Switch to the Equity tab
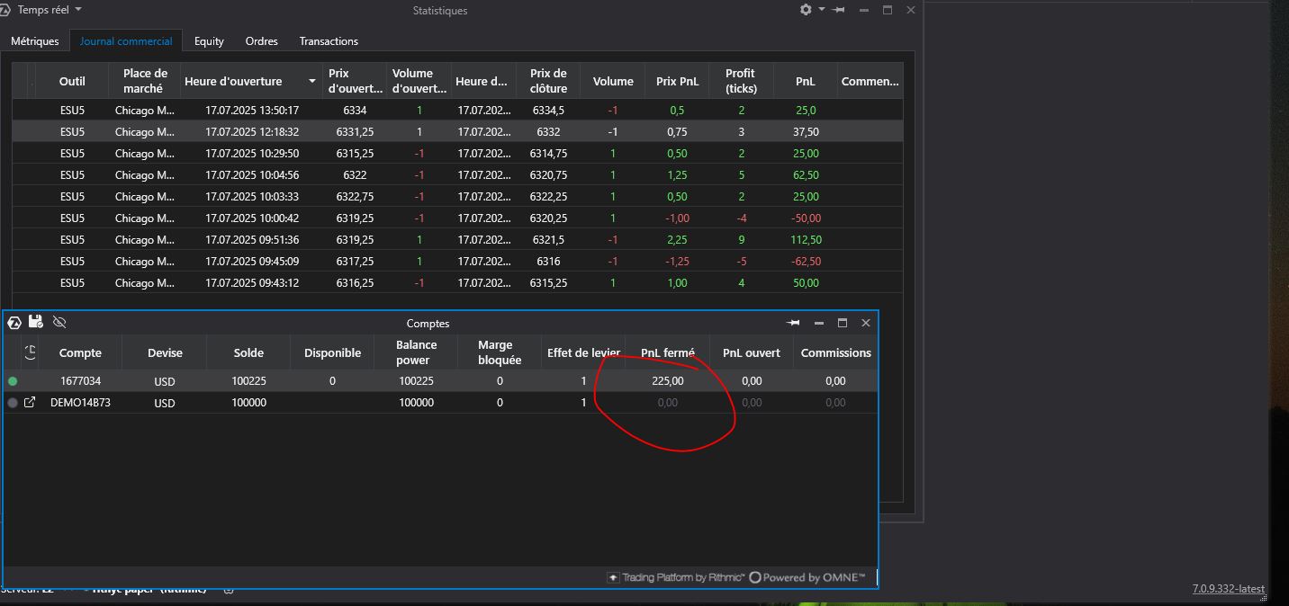This screenshot has height=606, width=1289. tap(209, 41)
